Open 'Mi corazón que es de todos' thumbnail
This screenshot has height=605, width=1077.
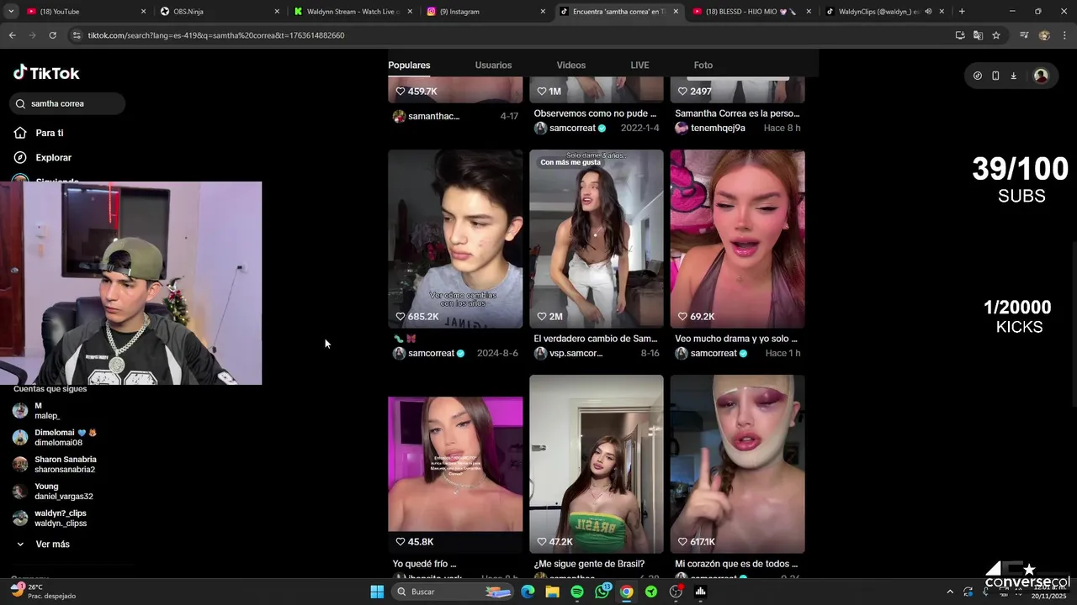click(x=738, y=464)
